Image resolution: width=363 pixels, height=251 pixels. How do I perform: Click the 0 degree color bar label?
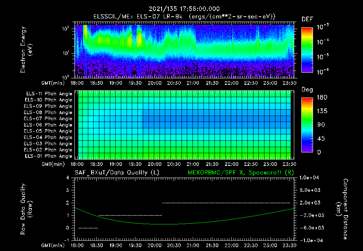(319, 152)
